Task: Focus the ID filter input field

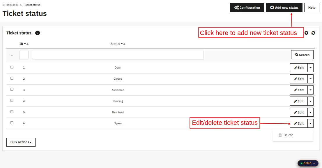Action: [x=24, y=55]
